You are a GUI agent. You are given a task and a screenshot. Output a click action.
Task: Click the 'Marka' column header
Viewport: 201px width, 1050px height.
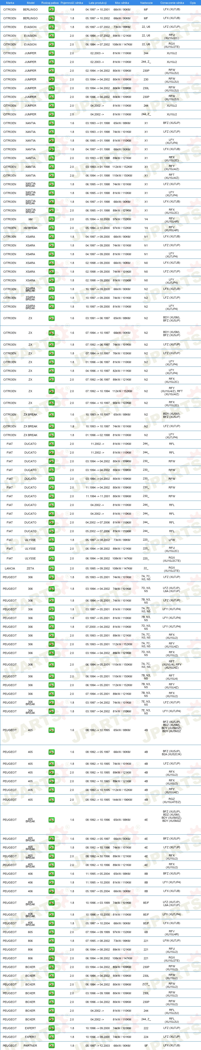(x=10, y=3)
